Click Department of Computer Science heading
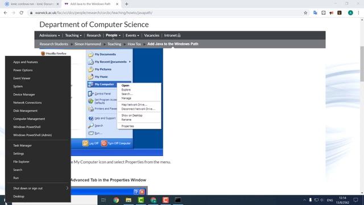Image resolution: width=364 pixels, height=205 pixels. click(94, 24)
